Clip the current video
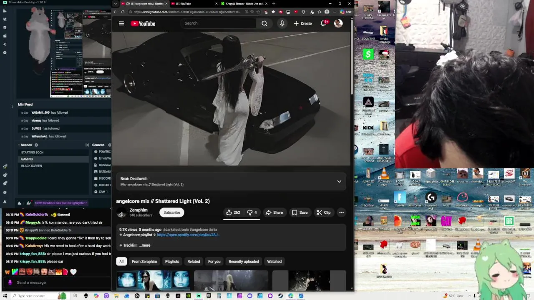 (x=323, y=212)
